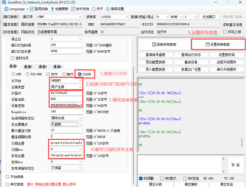Select the HTTP radio button
This screenshot has height=187, width=246.
tap(48, 74)
